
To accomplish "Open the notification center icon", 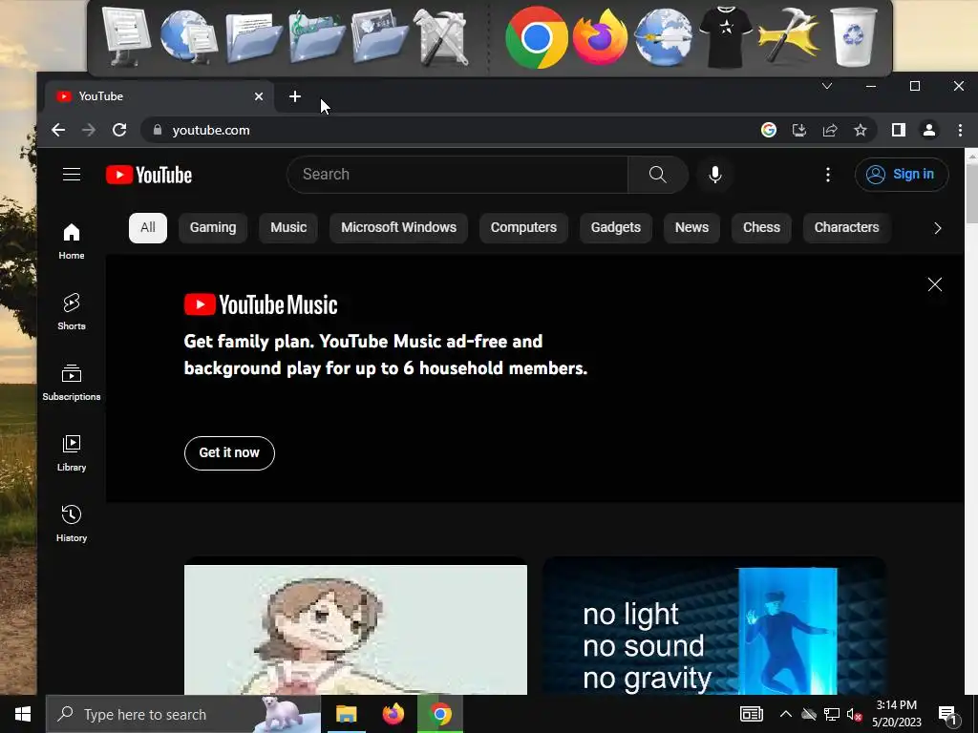I will [948, 715].
